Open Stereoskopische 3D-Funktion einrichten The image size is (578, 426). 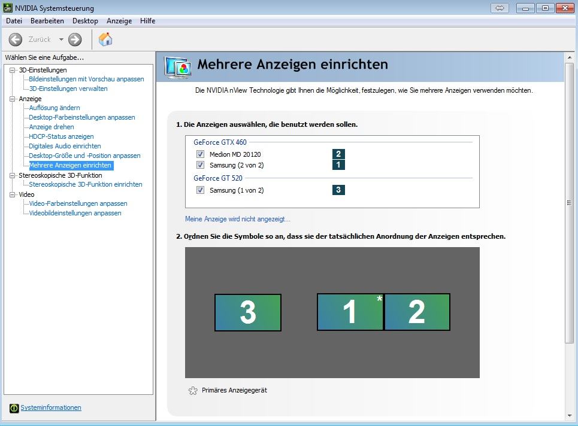point(86,184)
